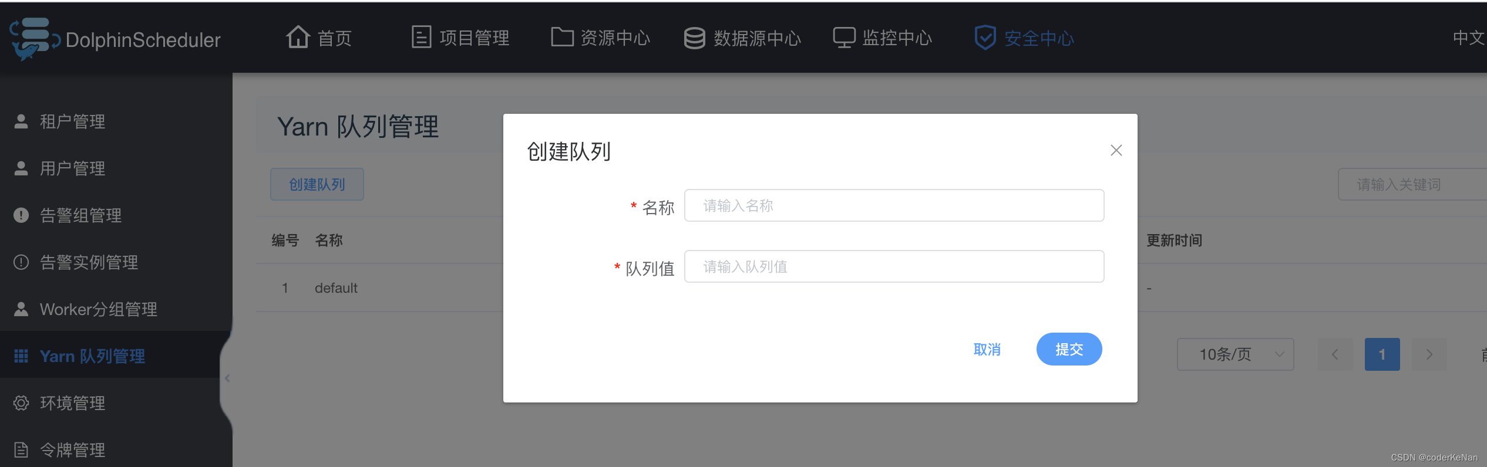Click the gear icon beside 环境管理
This screenshot has height=467, width=1487.
point(21,403)
